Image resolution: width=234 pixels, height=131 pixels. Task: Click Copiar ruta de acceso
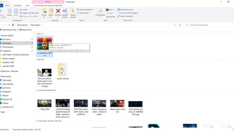point(29,13)
